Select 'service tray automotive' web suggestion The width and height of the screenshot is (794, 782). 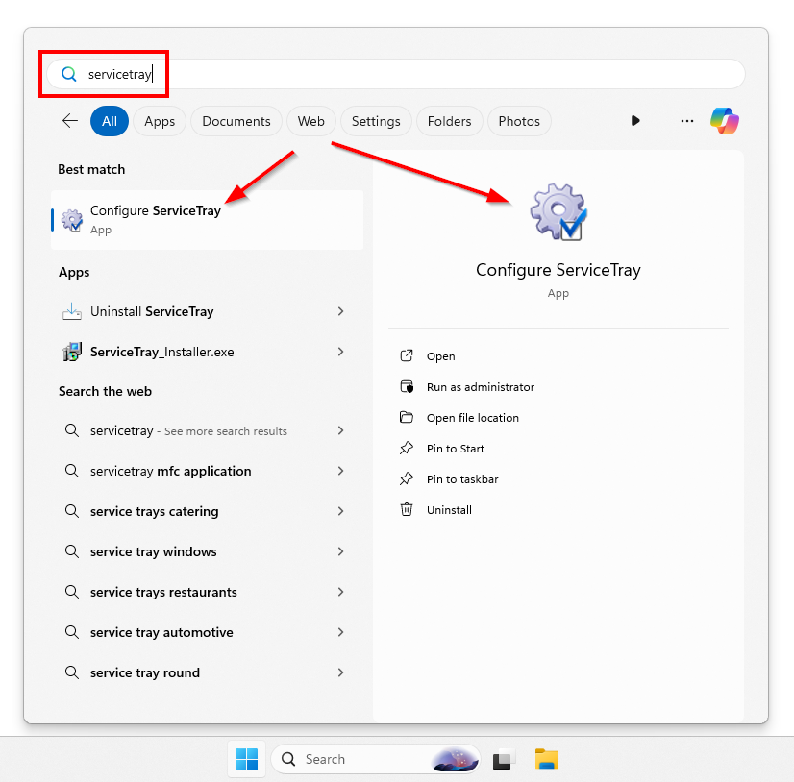pyautogui.click(x=207, y=632)
